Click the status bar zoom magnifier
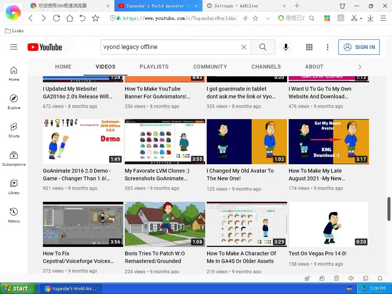 [380, 278]
